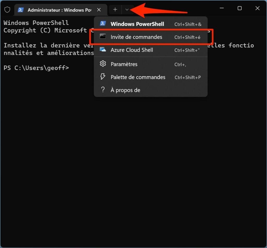Click the PowerShell icon in the menu
The height and width of the screenshot is (248, 267).
coord(103,23)
